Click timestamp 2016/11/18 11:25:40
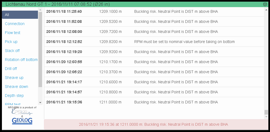 coord(64,11)
